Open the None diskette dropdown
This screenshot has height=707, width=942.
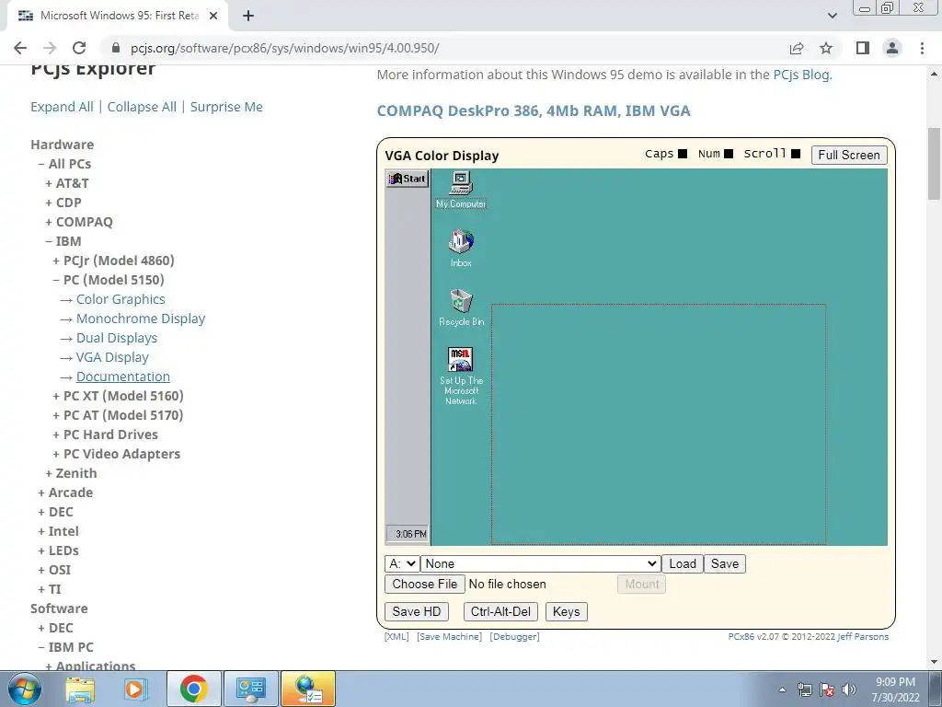click(x=540, y=564)
